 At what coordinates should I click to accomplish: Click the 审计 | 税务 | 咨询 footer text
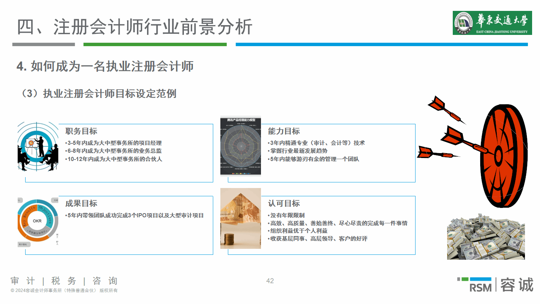click(64, 281)
